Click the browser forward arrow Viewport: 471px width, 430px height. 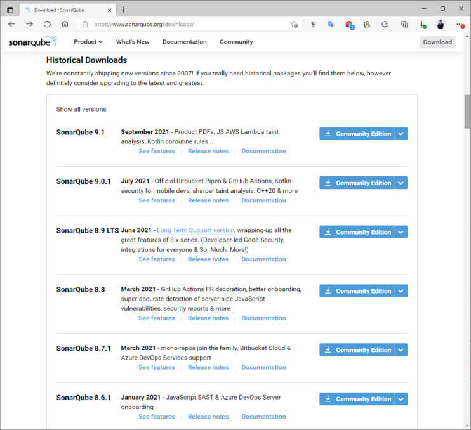[29, 24]
